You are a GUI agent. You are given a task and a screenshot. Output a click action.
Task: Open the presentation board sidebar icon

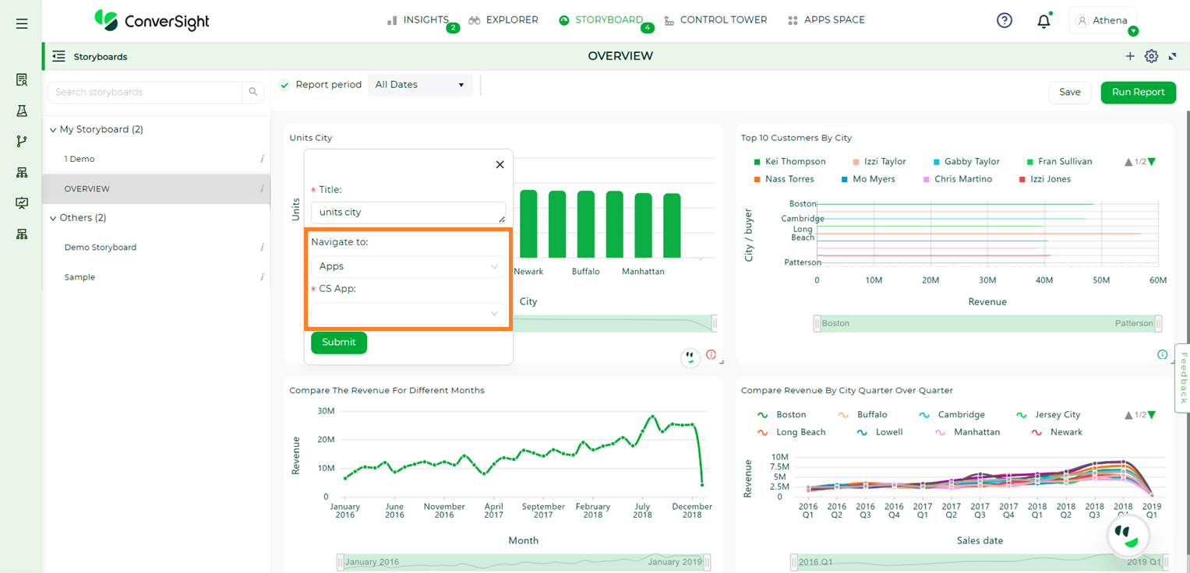pos(22,203)
